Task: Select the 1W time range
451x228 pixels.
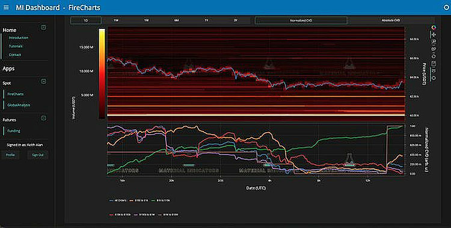Action: 116,20
